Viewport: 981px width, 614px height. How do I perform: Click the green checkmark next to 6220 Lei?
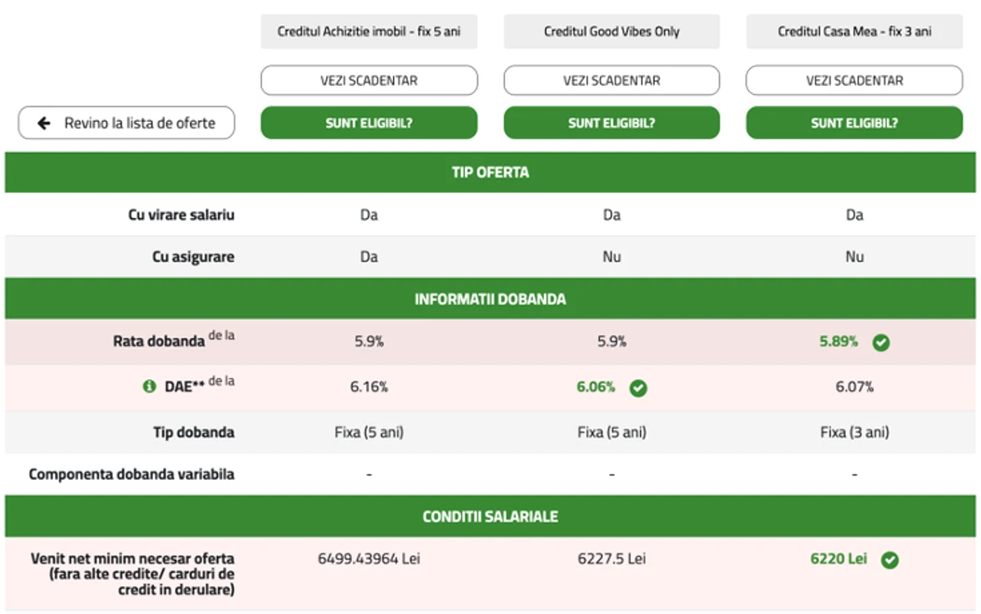click(x=889, y=560)
